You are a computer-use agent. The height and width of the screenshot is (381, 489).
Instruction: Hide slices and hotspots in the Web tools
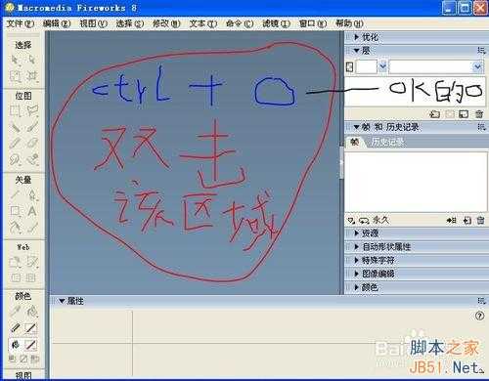pyautogui.click(x=16, y=277)
